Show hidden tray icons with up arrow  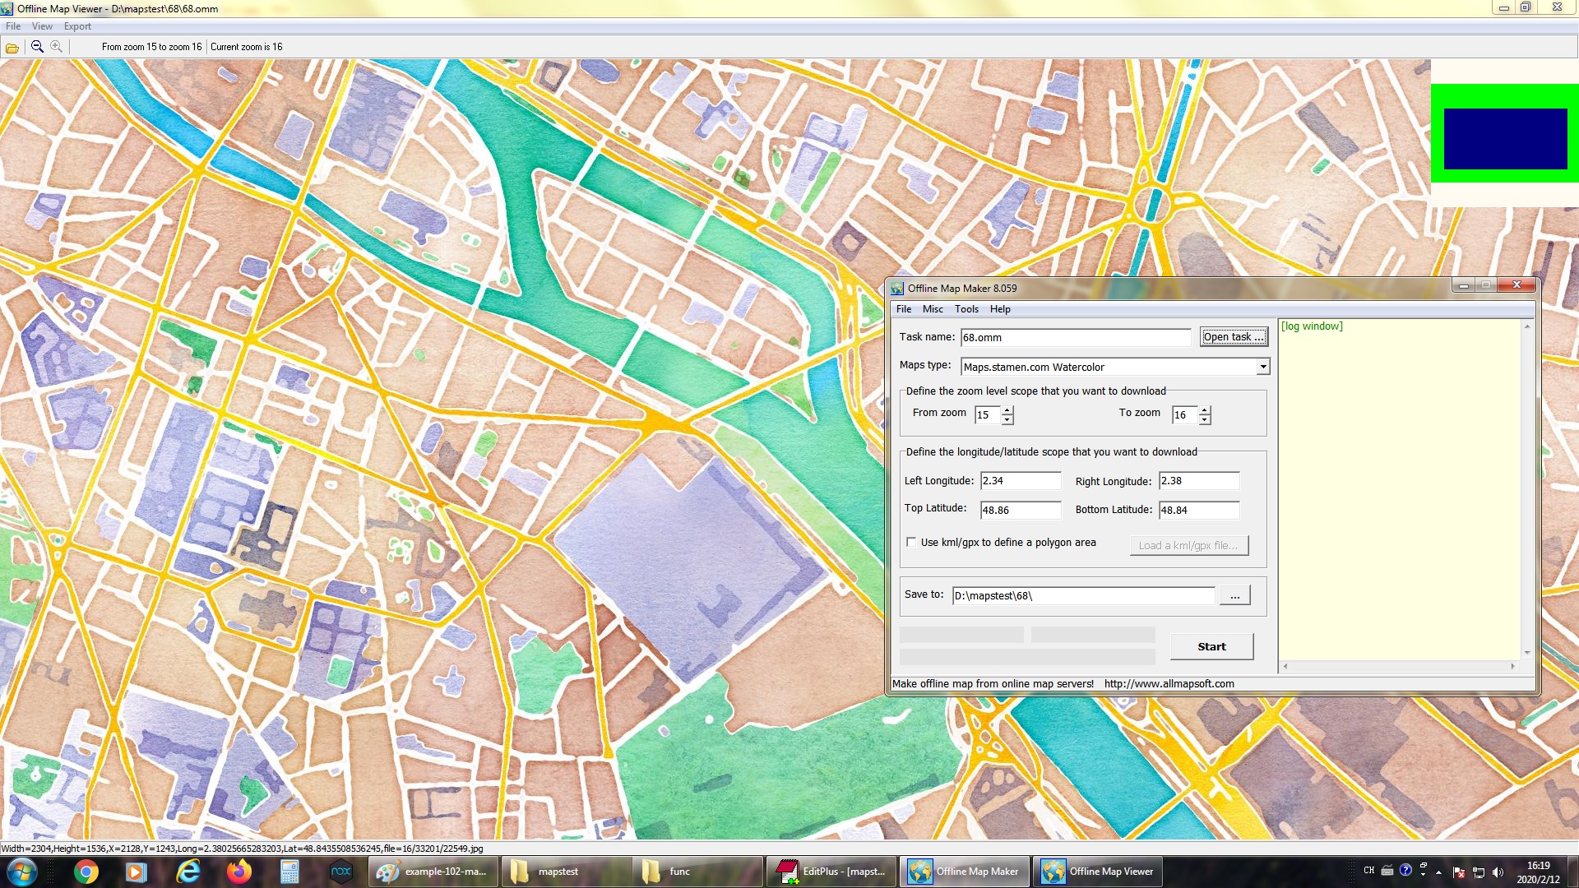pos(1438,872)
